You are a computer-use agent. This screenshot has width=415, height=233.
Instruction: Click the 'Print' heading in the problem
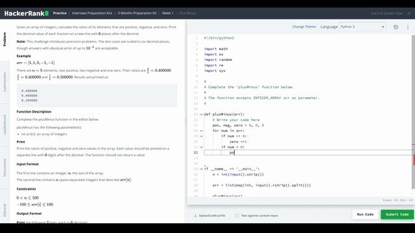(21, 142)
